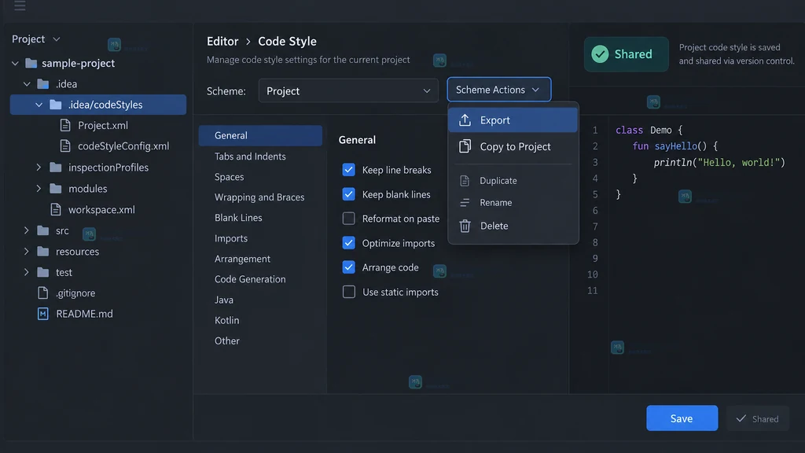Click the green Shared status badge
The width and height of the screenshot is (805, 453).
626,54
